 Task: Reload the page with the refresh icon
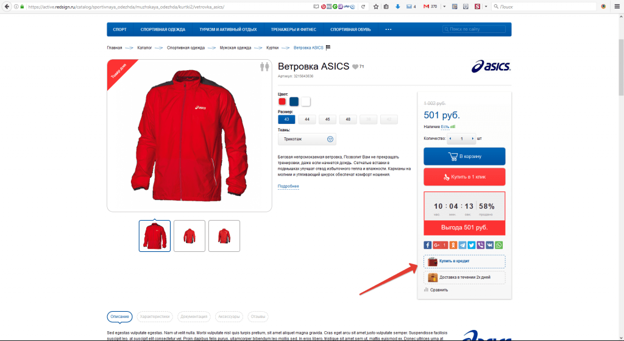click(363, 6)
